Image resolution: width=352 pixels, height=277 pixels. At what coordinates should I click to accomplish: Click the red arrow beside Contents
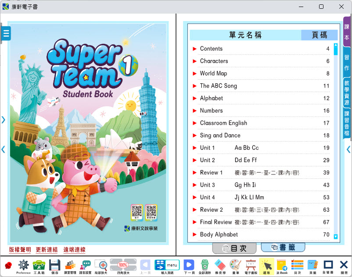pyautogui.click(x=194, y=49)
